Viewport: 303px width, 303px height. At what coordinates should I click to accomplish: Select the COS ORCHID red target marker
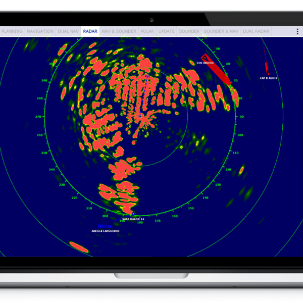(205, 58)
